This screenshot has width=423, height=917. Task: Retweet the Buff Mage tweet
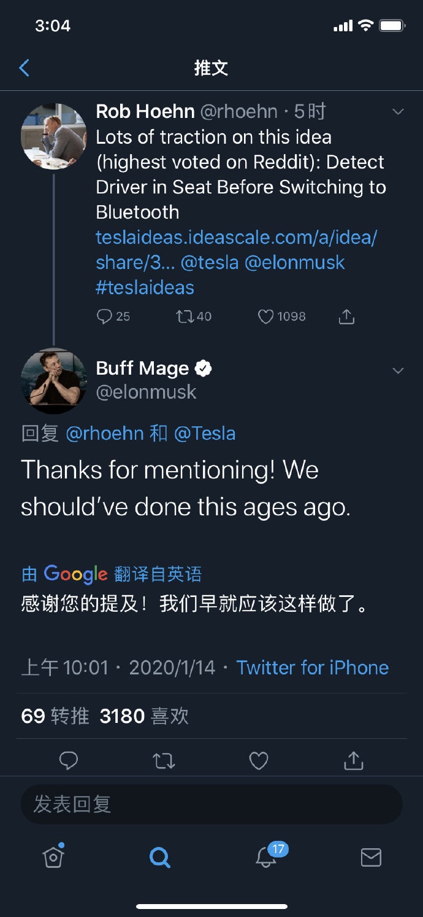pos(164,761)
